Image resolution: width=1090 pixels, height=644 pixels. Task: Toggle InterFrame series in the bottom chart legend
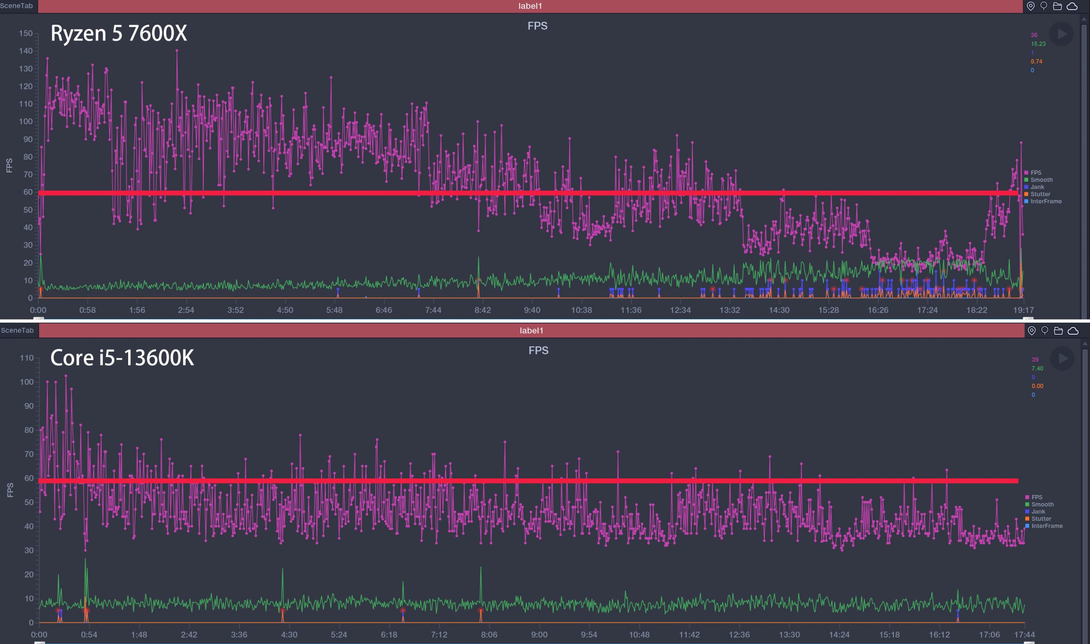pos(1044,526)
